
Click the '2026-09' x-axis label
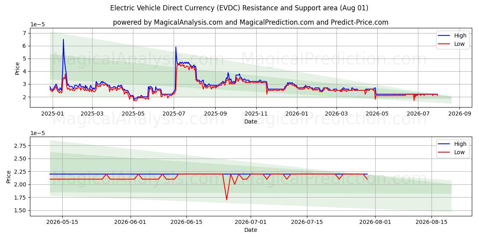click(459, 114)
